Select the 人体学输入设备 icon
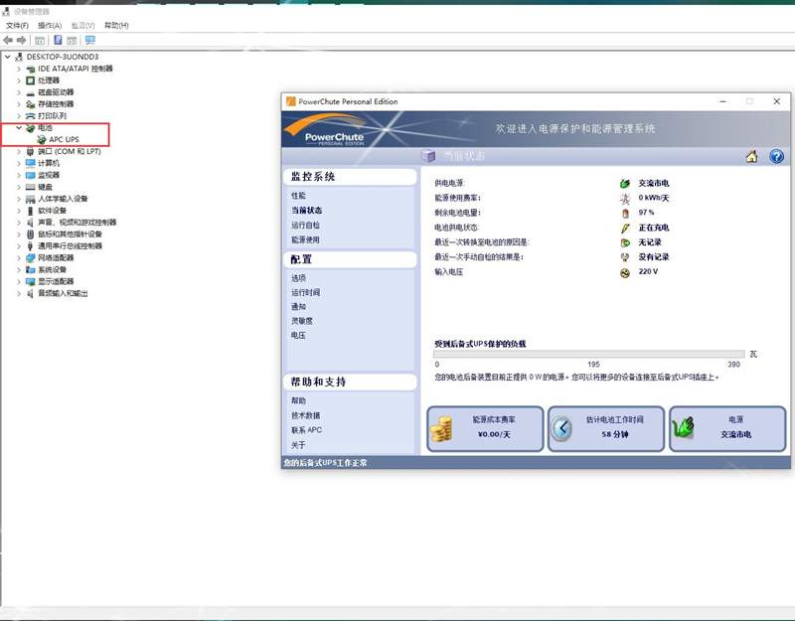This screenshot has height=621, width=795. click(31, 199)
